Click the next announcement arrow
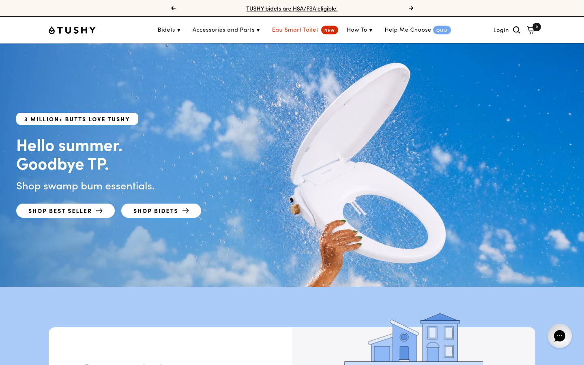 411,8
